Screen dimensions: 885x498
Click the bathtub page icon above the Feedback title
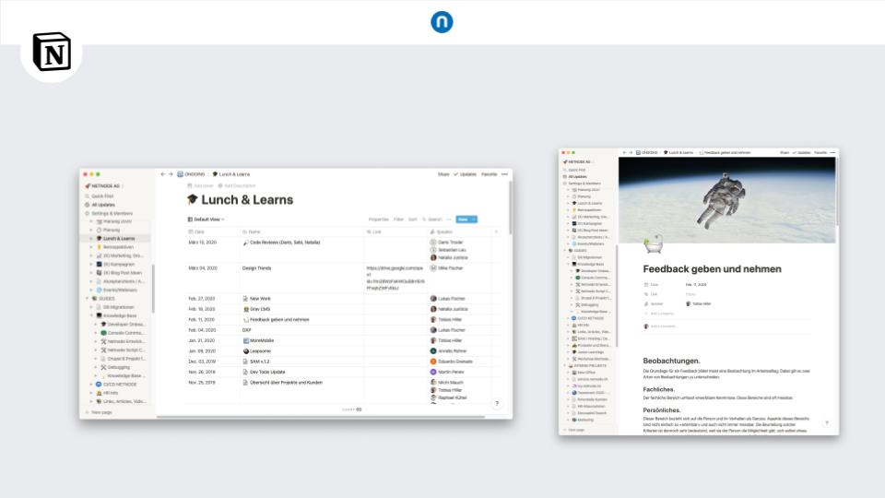coord(651,244)
